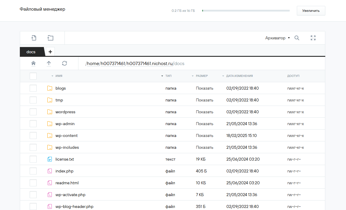Click the wp-content folder icon

click(50, 135)
